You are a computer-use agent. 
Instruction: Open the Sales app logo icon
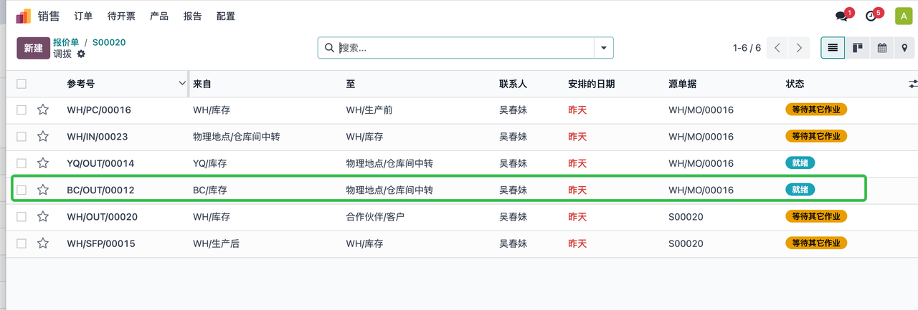click(24, 16)
